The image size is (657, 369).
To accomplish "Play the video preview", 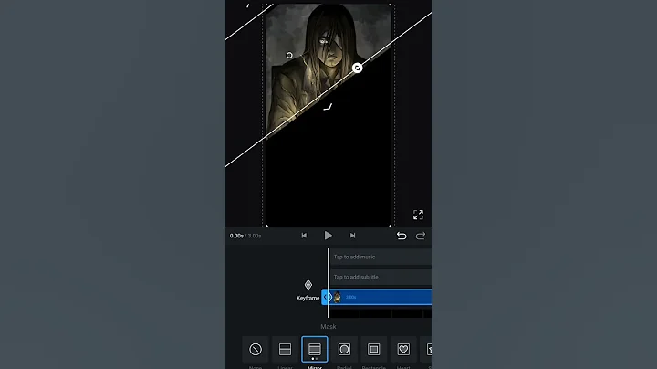I will [x=328, y=236].
